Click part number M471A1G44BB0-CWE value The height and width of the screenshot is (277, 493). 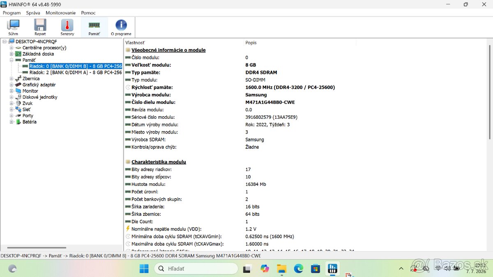pyautogui.click(x=270, y=102)
